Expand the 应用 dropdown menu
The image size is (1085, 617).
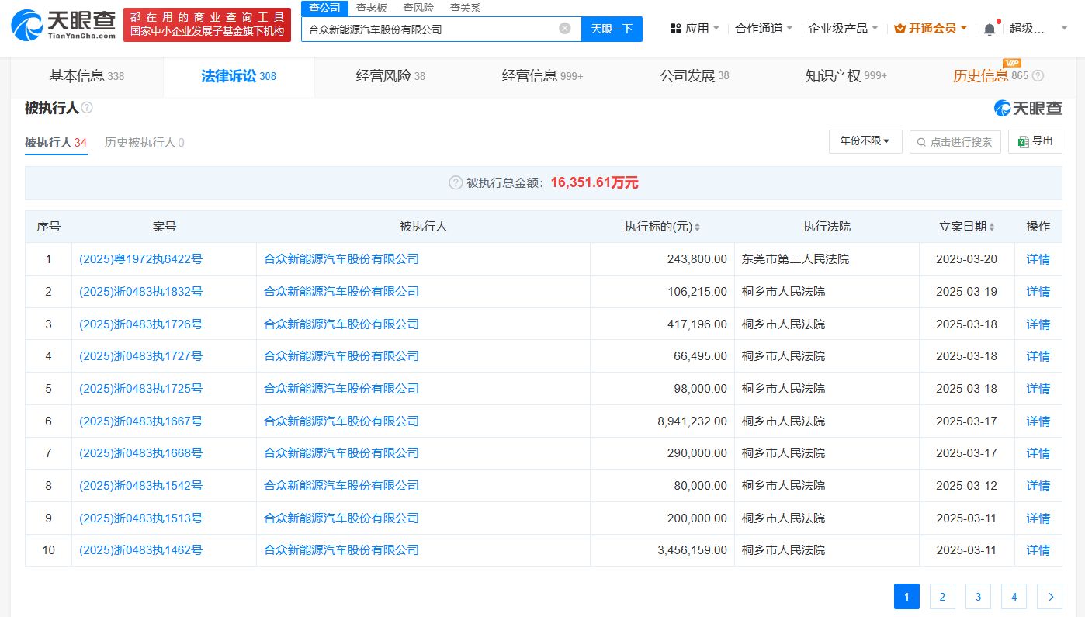click(695, 29)
